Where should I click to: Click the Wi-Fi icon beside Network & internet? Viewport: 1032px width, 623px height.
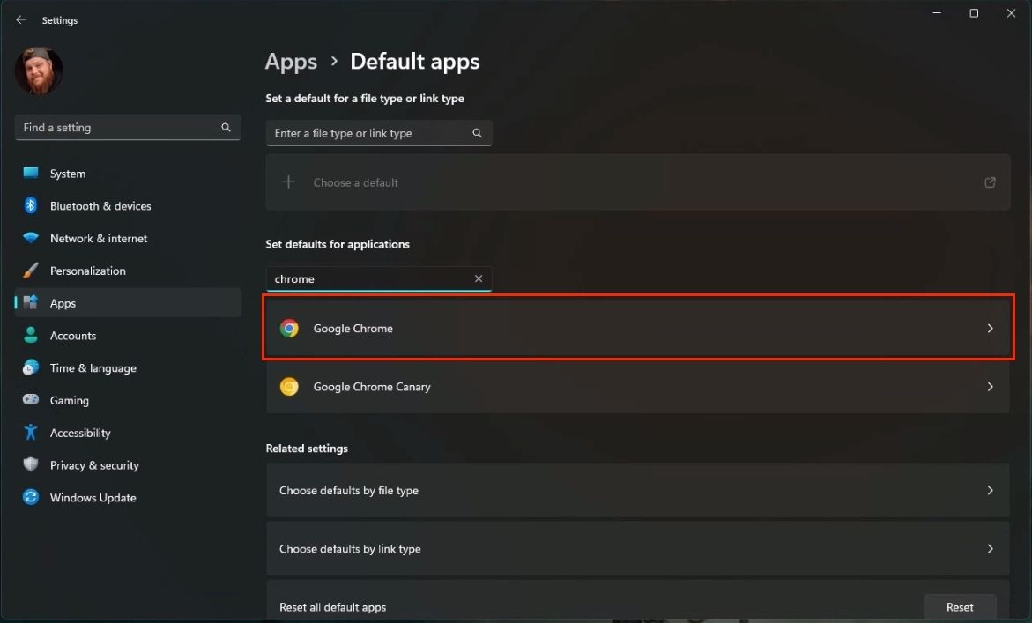pos(30,238)
